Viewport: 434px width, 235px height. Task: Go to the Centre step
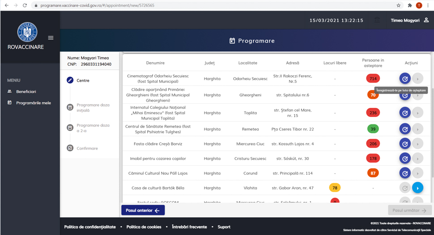82,81
